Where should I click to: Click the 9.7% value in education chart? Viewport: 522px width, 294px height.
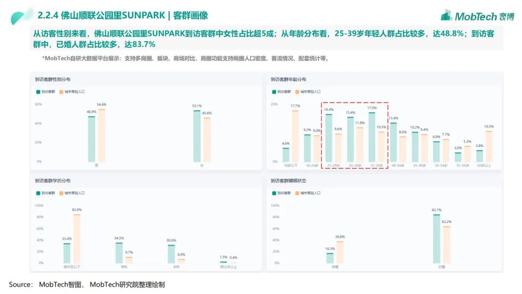(x=129, y=252)
